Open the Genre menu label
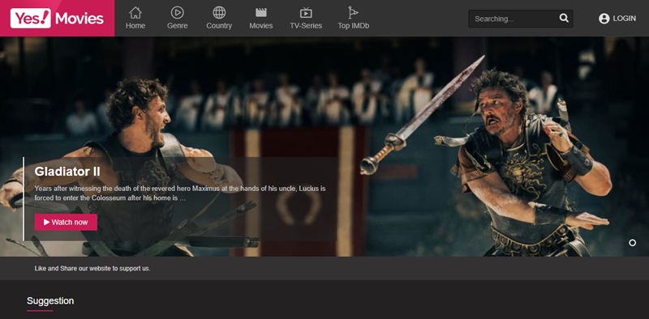649x319 pixels. coord(177,26)
